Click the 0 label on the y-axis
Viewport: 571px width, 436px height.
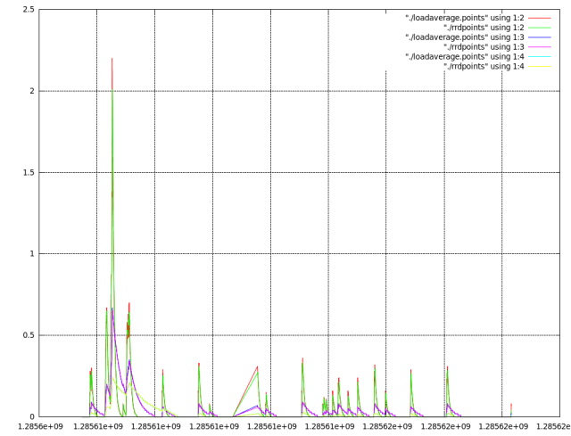coord(33,416)
